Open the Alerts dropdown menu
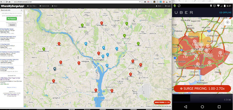The image size is (233, 110). [159, 6]
